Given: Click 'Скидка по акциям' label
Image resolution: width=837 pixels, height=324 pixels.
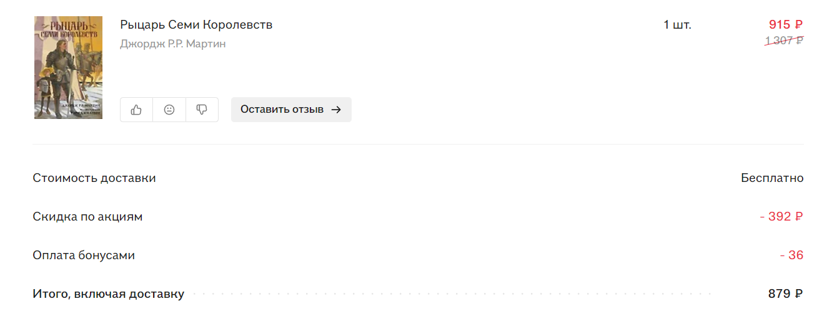Looking at the screenshot, I should 87,217.
